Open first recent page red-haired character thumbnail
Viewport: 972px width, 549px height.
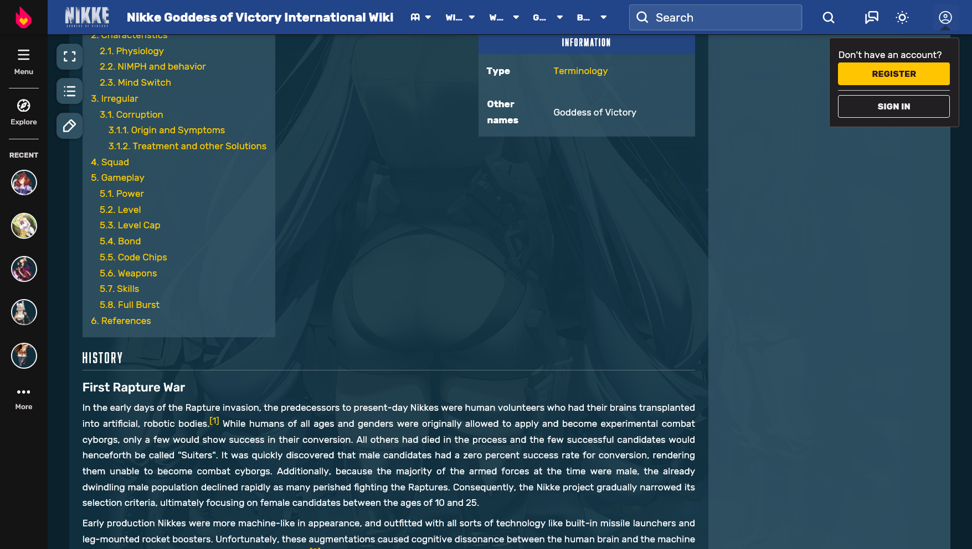point(24,182)
